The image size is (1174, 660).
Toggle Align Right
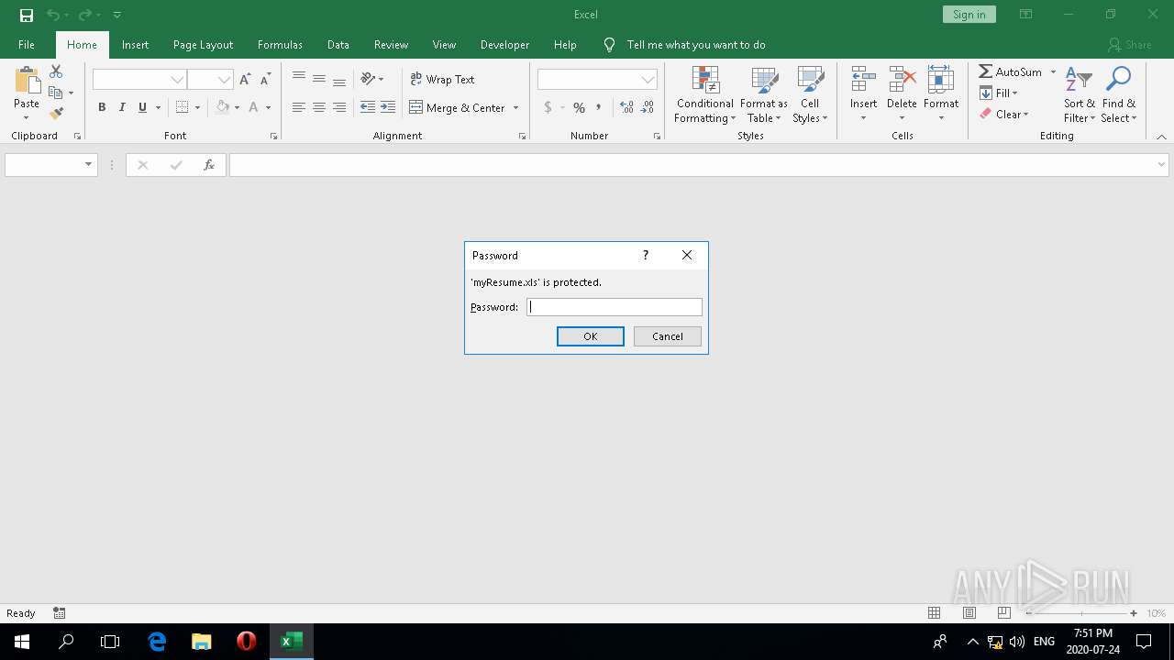(339, 107)
